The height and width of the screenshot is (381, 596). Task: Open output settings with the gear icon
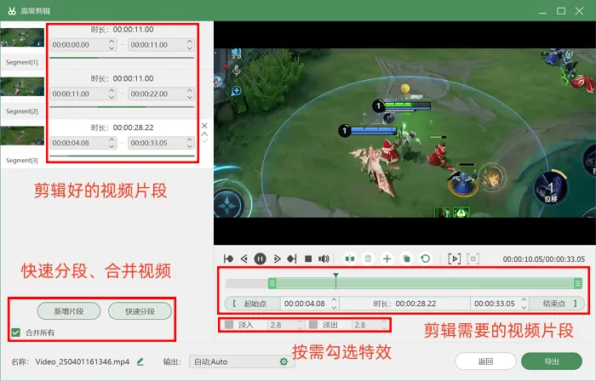pos(284,361)
